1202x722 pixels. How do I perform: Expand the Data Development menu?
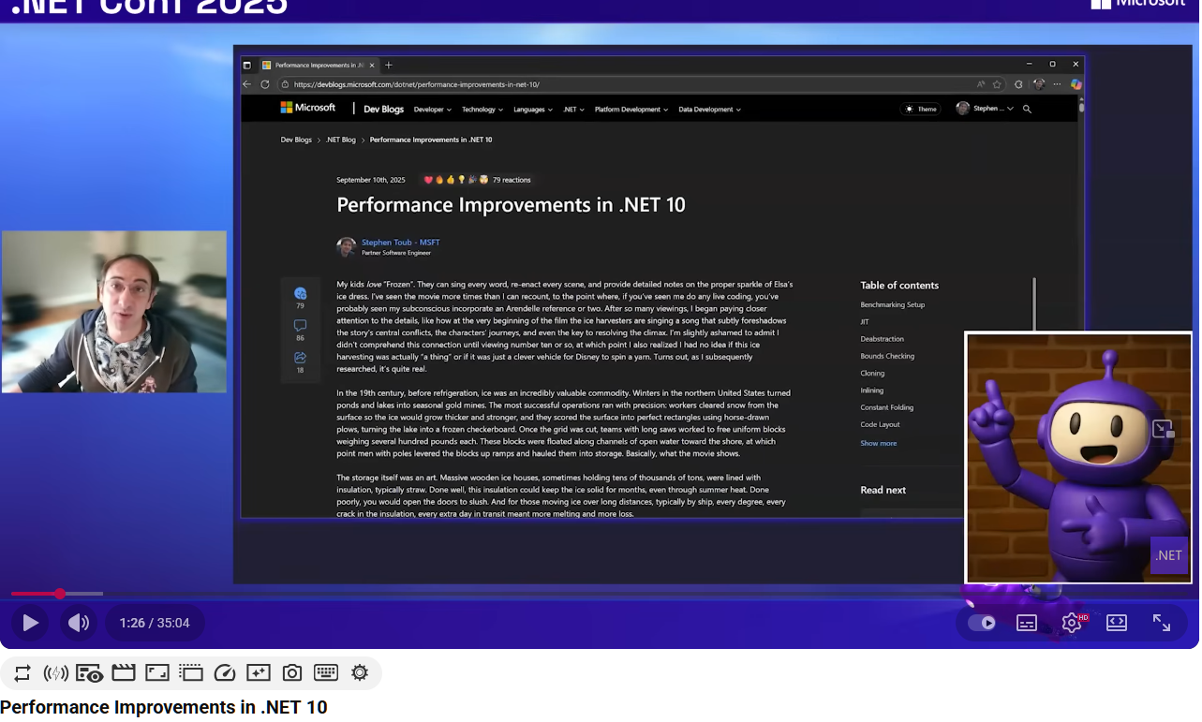tap(710, 110)
